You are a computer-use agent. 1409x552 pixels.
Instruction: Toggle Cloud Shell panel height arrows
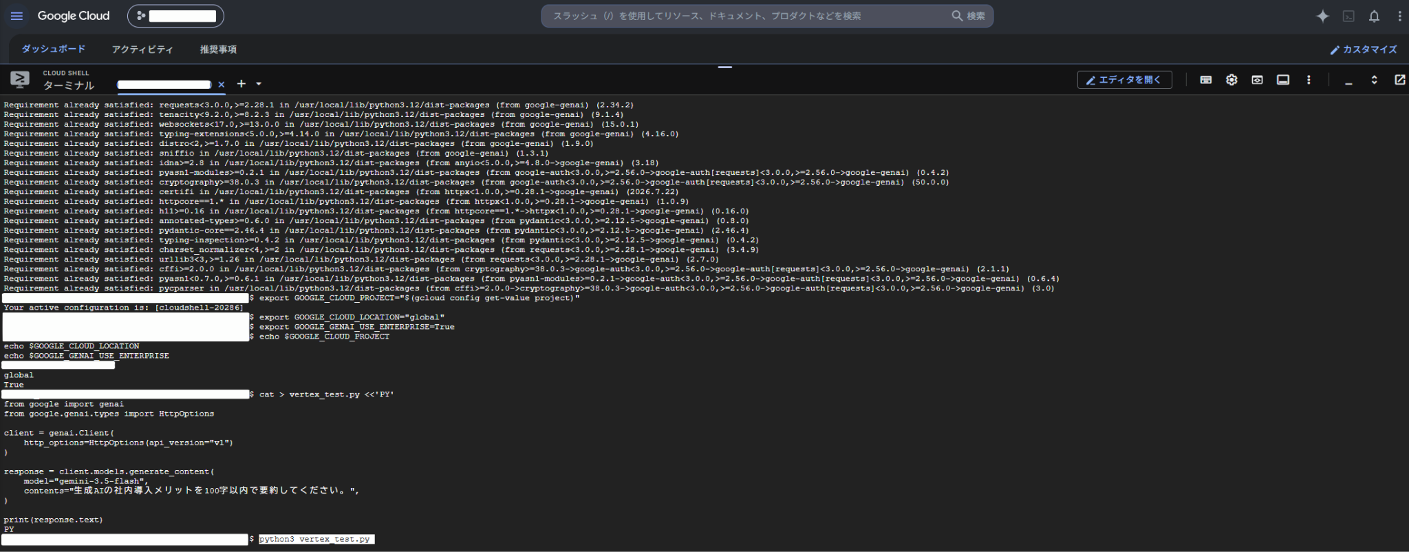[x=1374, y=80]
